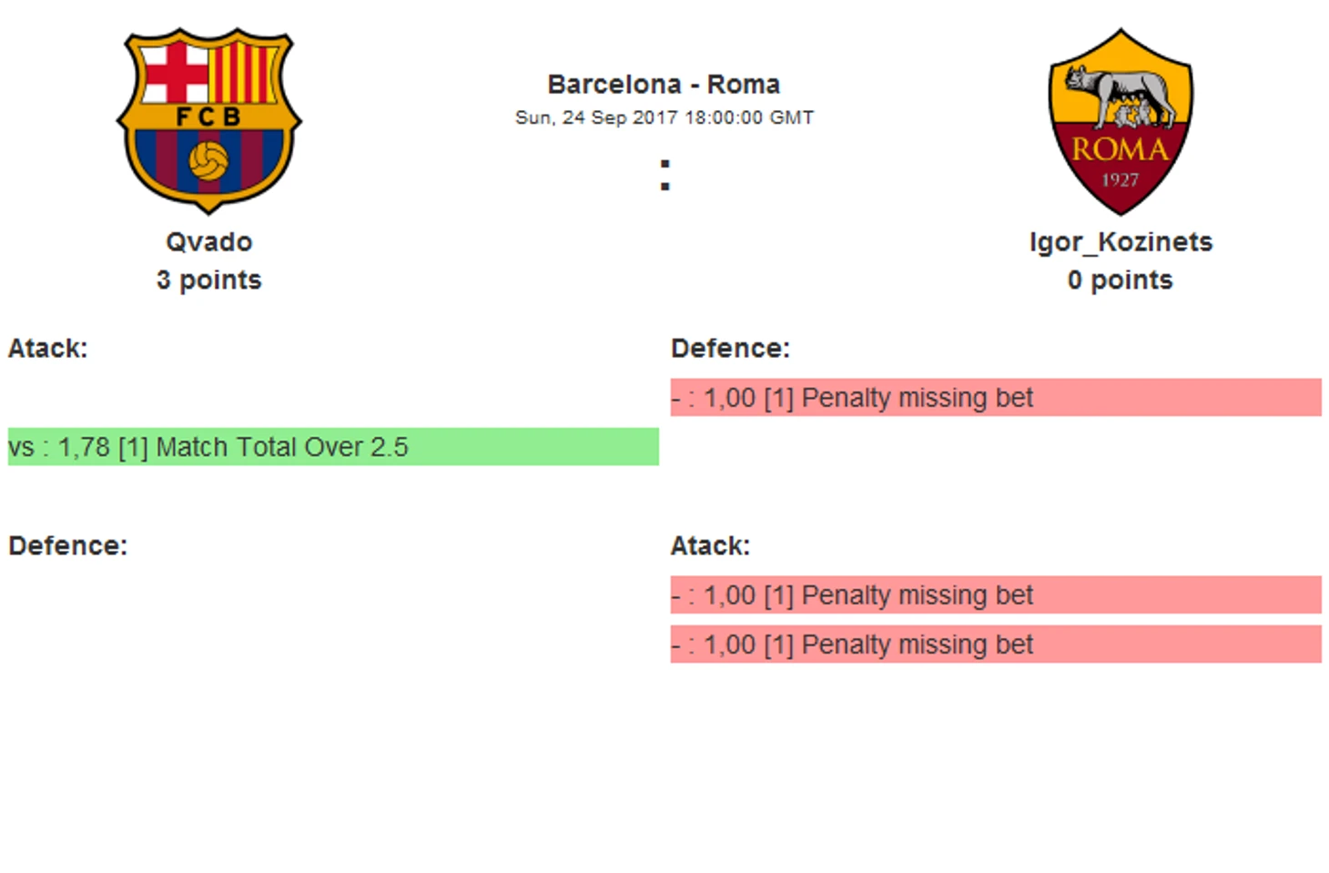This screenshot has width=1329, height=873.
Task: Click the Penalty missing bet text under Igor_Kozinets' Defence
Action: pyautogui.click(x=917, y=398)
